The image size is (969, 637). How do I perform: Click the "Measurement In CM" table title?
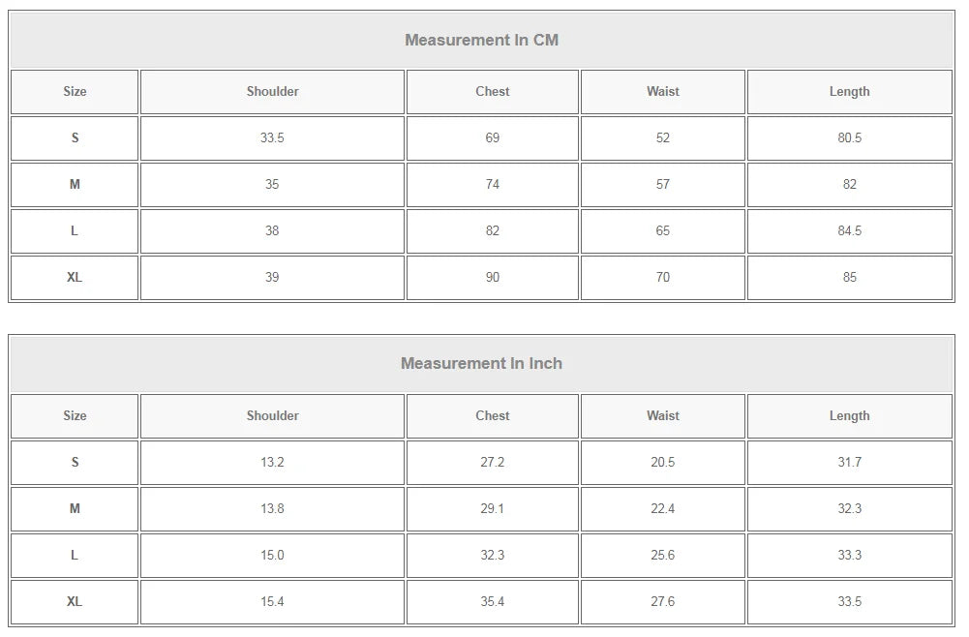click(x=481, y=40)
